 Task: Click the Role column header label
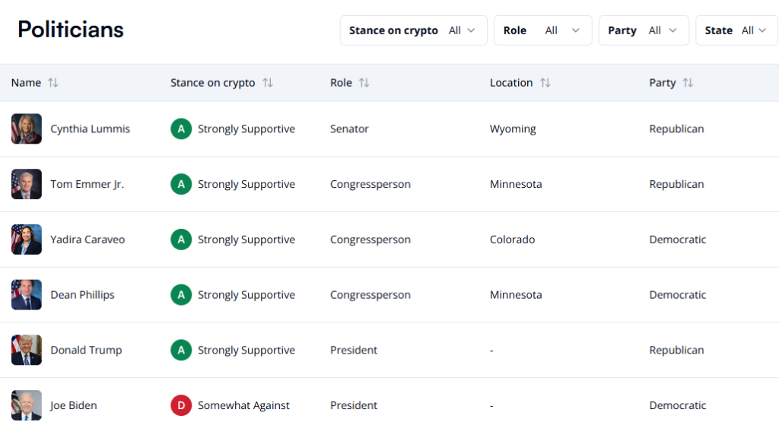(x=342, y=83)
